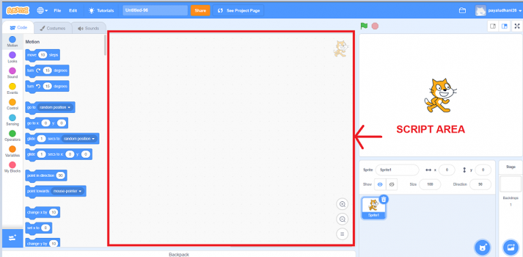Hide the sprite with crossed-eye toggle
This screenshot has width=523, height=257.
pos(392,184)
